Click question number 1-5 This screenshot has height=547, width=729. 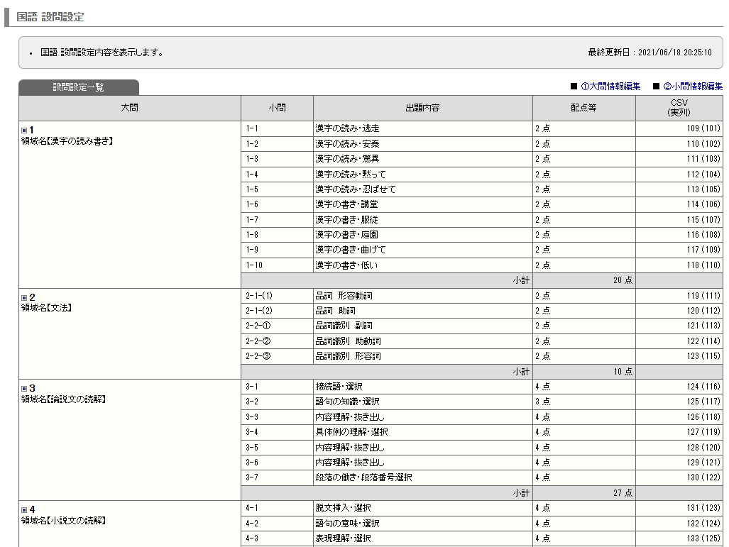point(252,189)
